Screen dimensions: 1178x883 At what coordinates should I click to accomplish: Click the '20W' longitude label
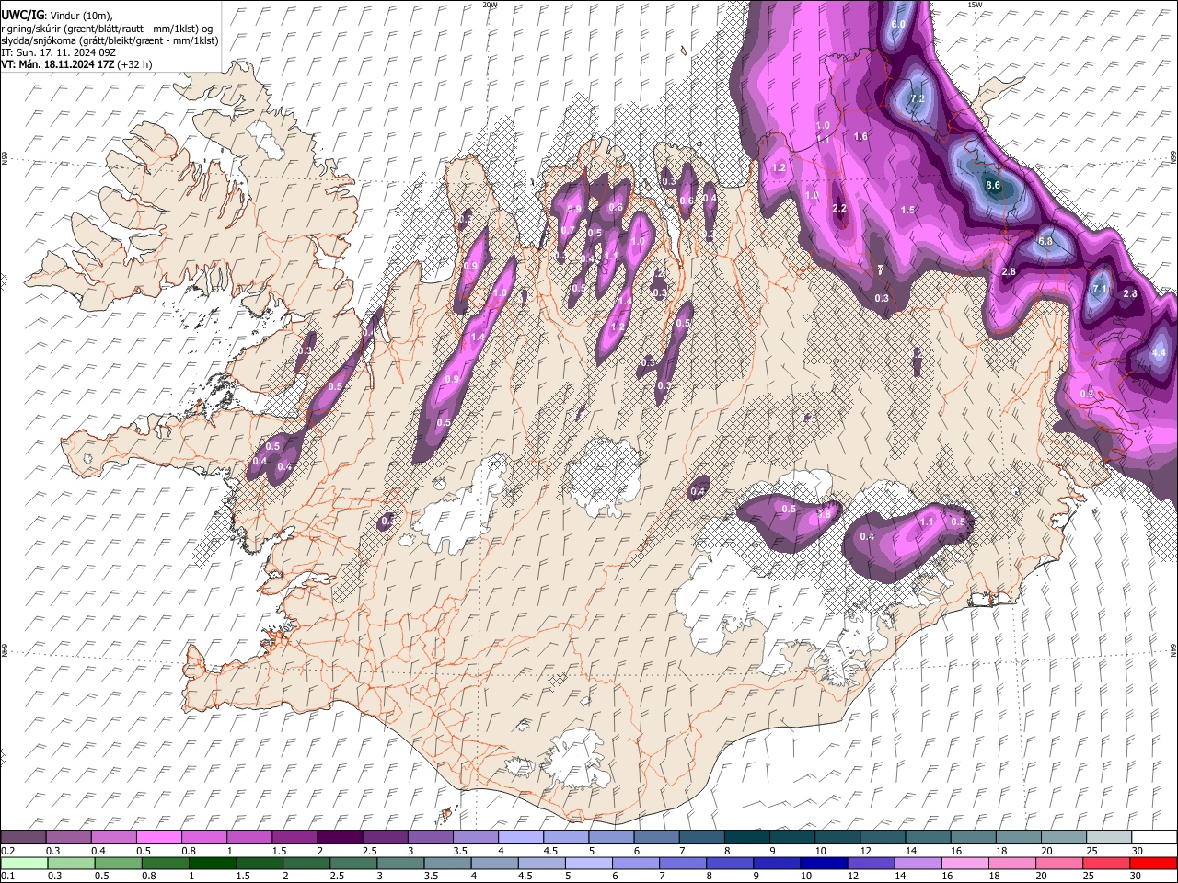pyautogui.click(x=490, y=5)
